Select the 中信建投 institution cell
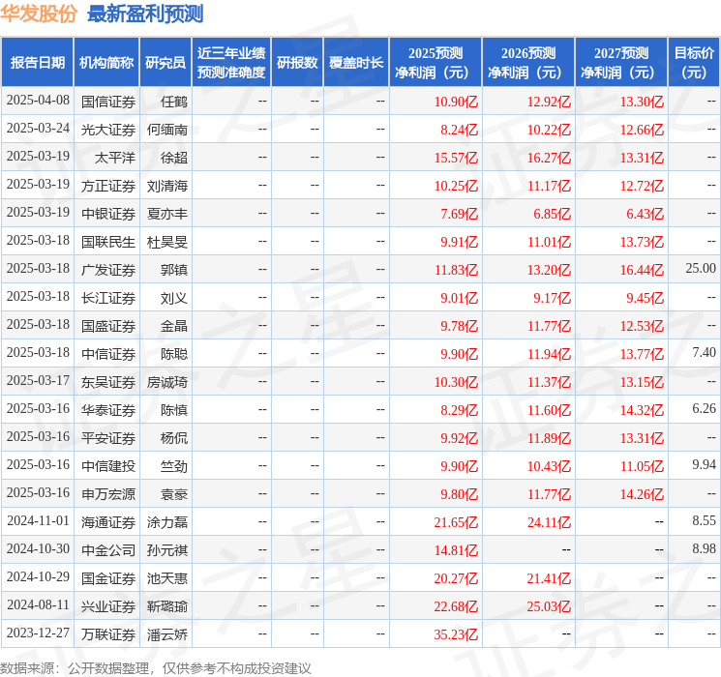721x677 pixels. pyautogui.click(x=108, y=466)
